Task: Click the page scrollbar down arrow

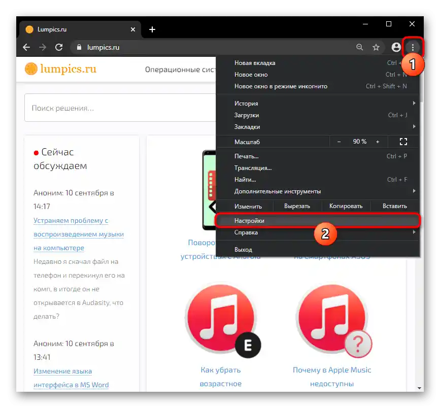Action: pos(419,388)
